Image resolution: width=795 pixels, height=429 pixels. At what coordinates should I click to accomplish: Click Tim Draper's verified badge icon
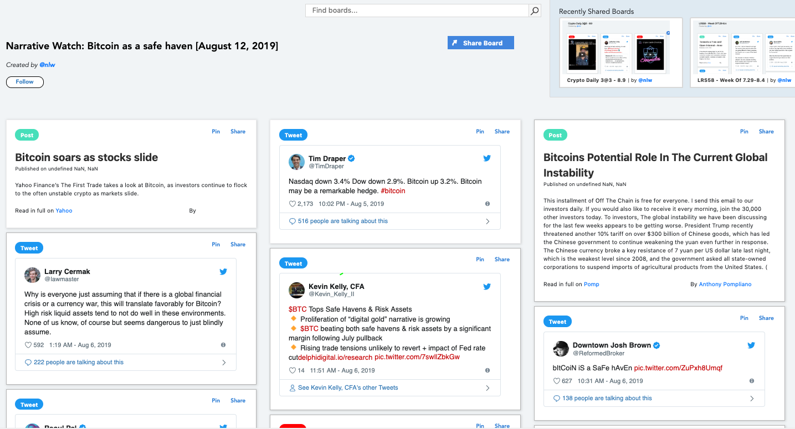[x=351, y=158]
